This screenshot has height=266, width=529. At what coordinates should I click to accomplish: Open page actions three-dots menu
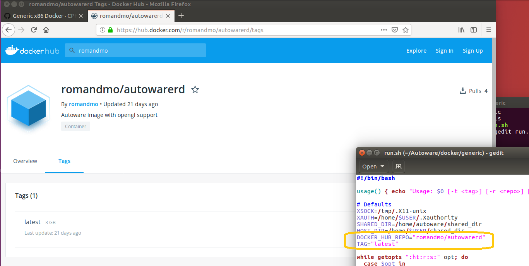383,30
